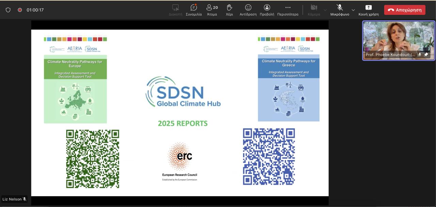Screen dimensions: 436x207
Task: Click the Κοινή χρήση share screen icon
Action: click(368, 8)
